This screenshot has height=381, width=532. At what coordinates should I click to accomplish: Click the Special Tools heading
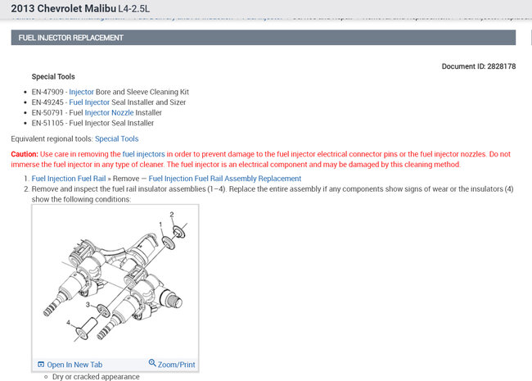point(53,77)
